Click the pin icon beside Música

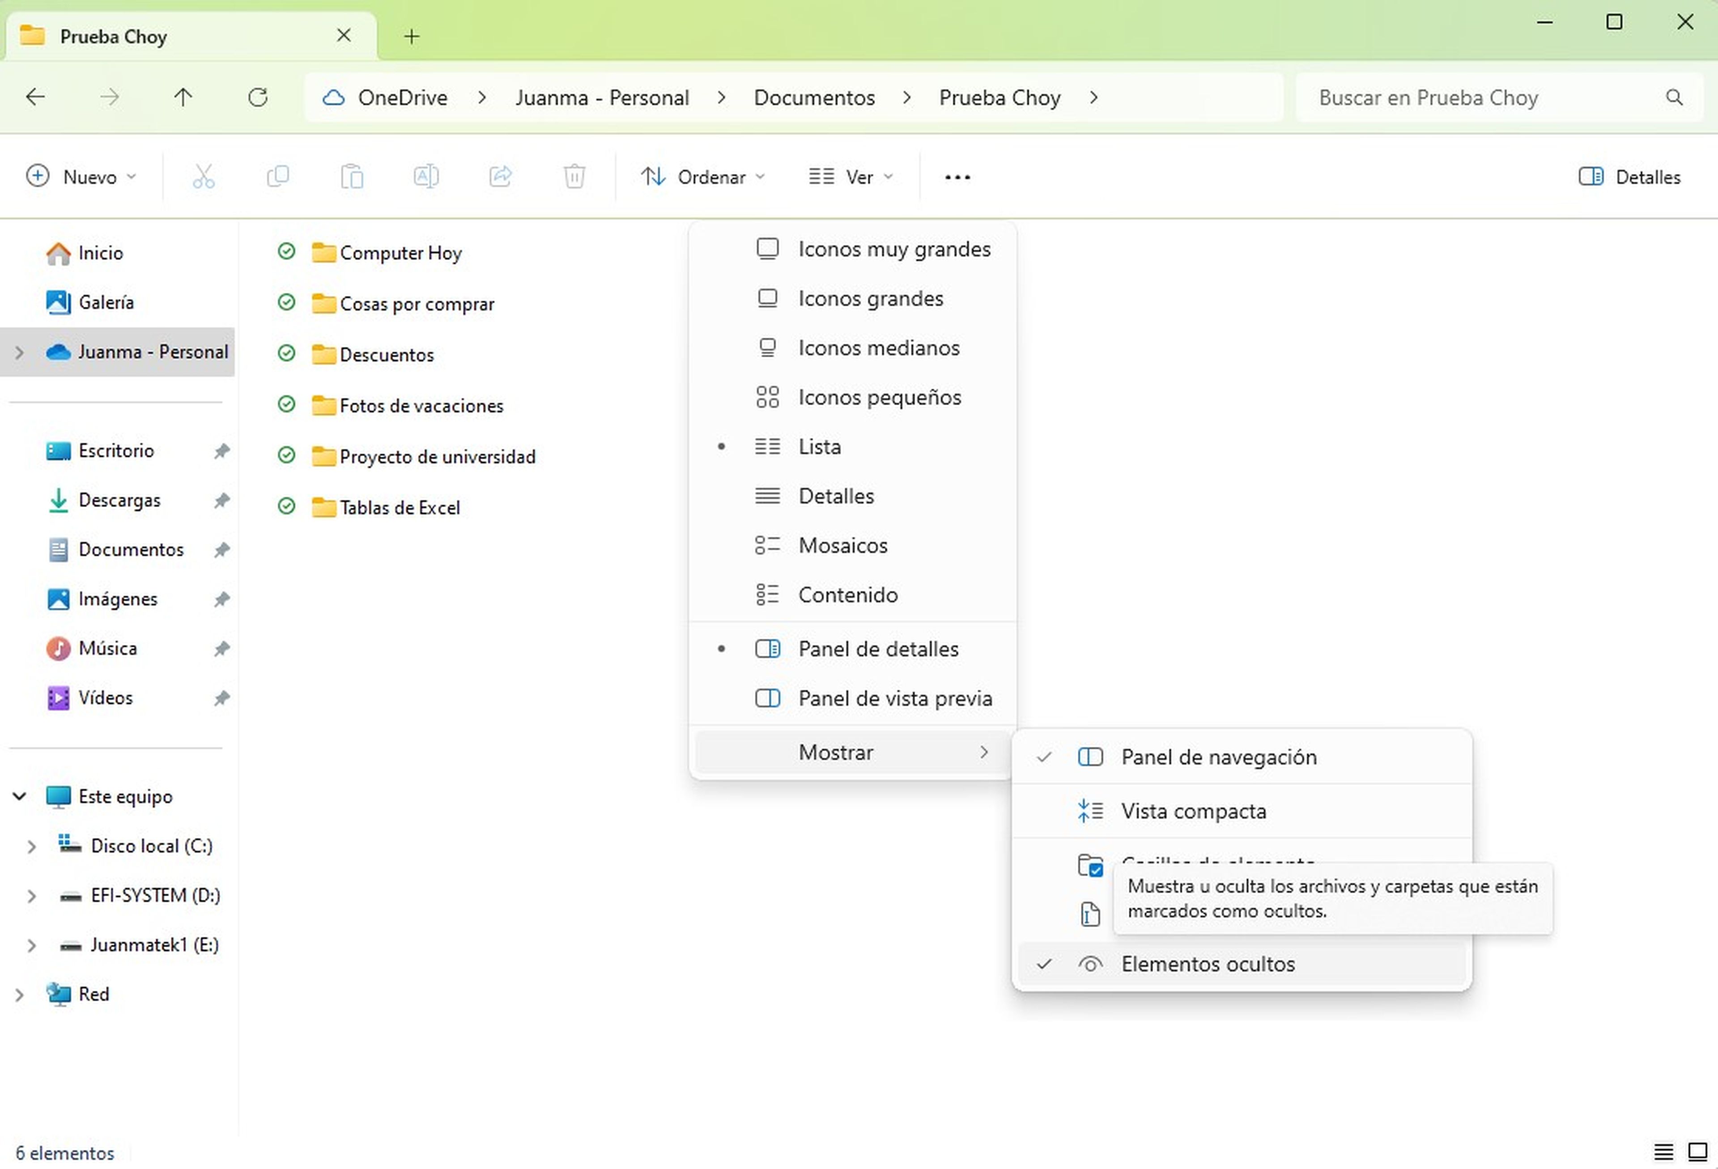pyautogui.click(x=221, y=649)
